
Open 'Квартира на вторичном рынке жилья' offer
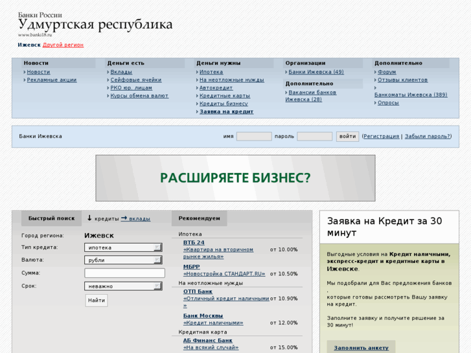tap(218, 253)
